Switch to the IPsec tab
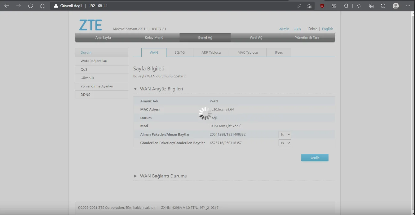The image size is (415, 215). [279, 52]
